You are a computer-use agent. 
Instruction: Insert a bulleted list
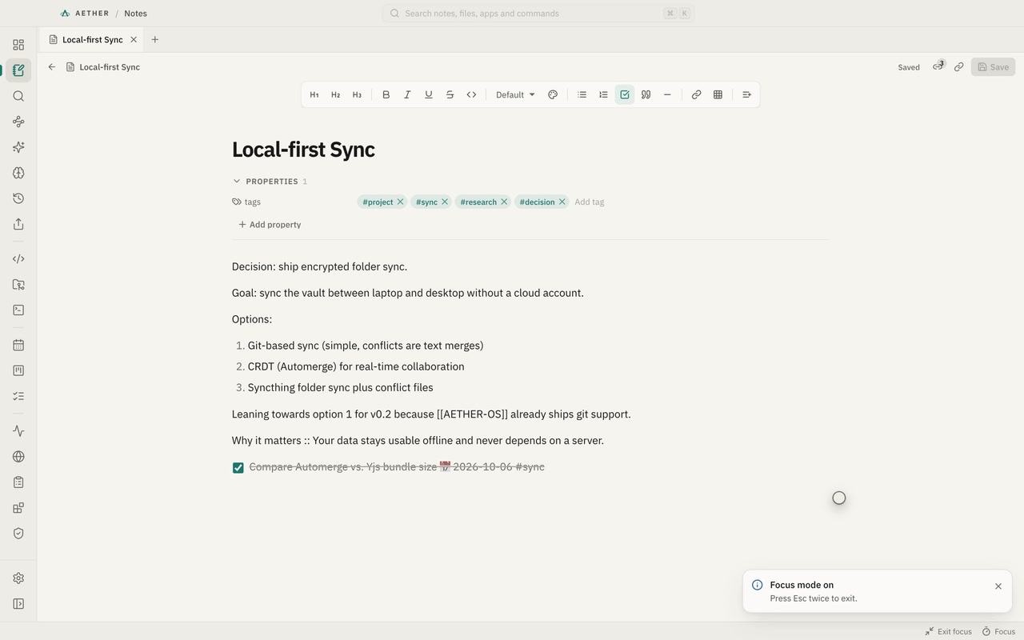coord(582,94)
